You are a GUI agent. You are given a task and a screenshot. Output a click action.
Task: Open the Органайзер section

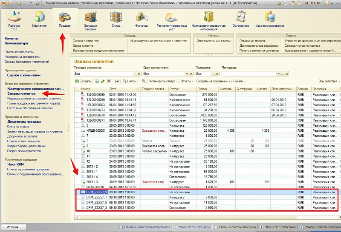click(240, 20)
